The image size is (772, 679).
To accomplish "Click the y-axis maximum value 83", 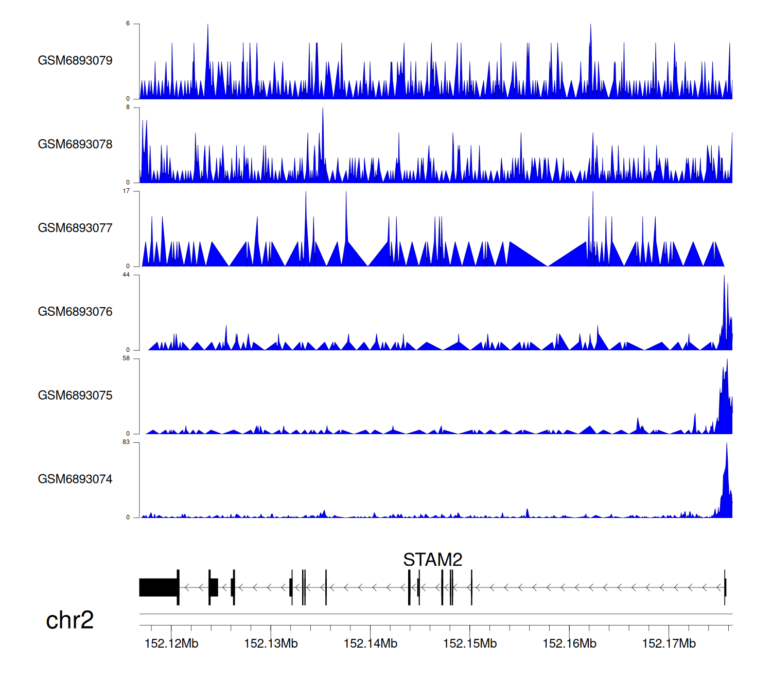I will tap(126, 442).
